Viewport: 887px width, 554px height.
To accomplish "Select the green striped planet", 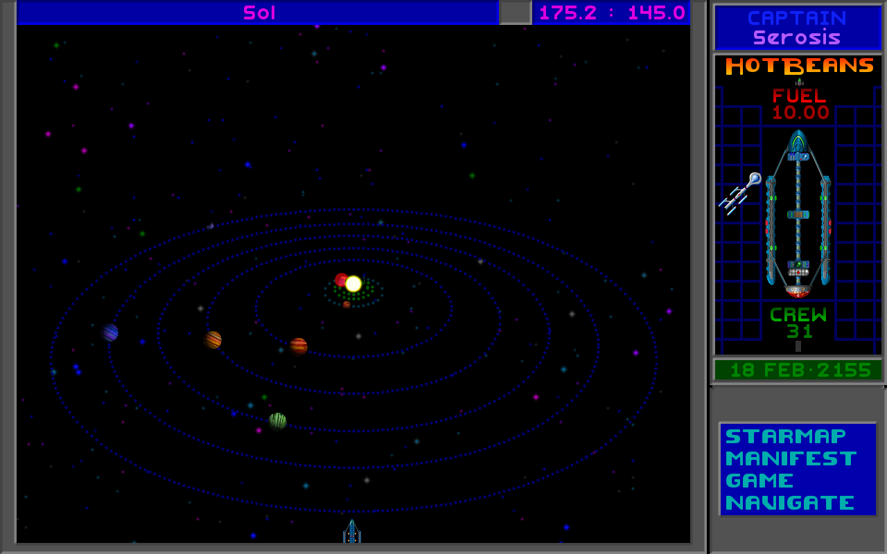I will pos(277,421).
